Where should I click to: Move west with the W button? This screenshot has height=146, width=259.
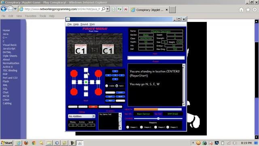[108, 75]
